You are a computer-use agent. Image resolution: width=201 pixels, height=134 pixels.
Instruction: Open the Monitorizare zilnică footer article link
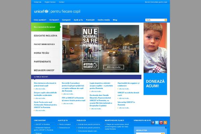(117, 127)
